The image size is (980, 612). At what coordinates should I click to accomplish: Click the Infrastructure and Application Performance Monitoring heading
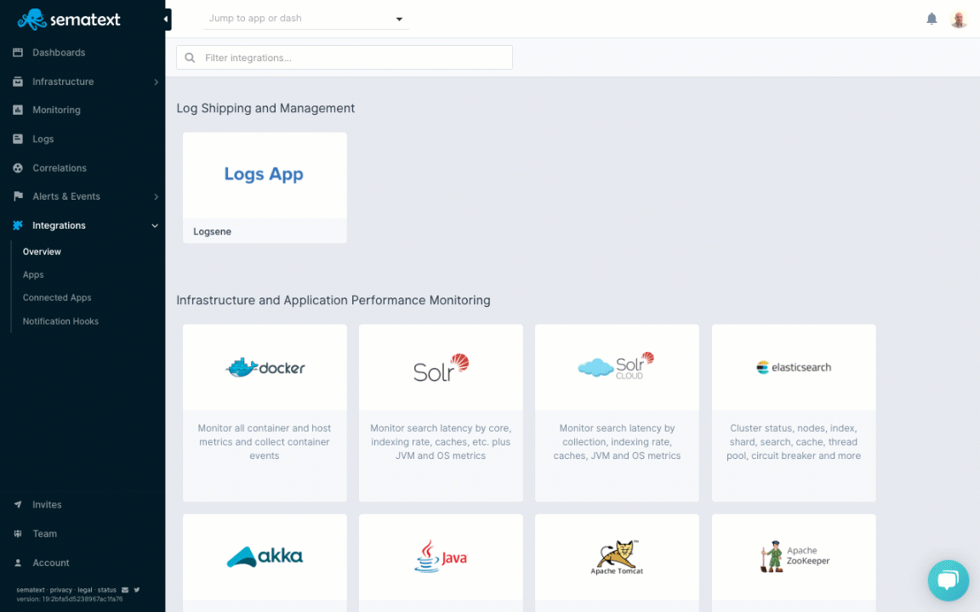(333, 300)
